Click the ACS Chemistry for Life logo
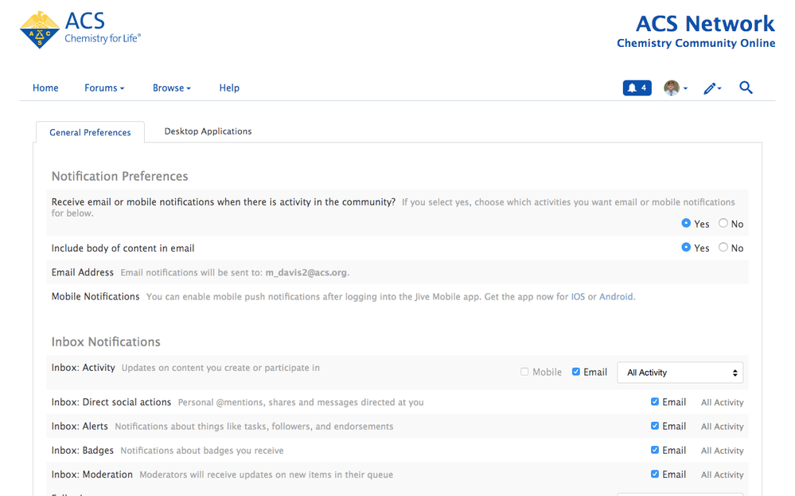The height and width of the screenshot is (496, 795). coord(80,29)
